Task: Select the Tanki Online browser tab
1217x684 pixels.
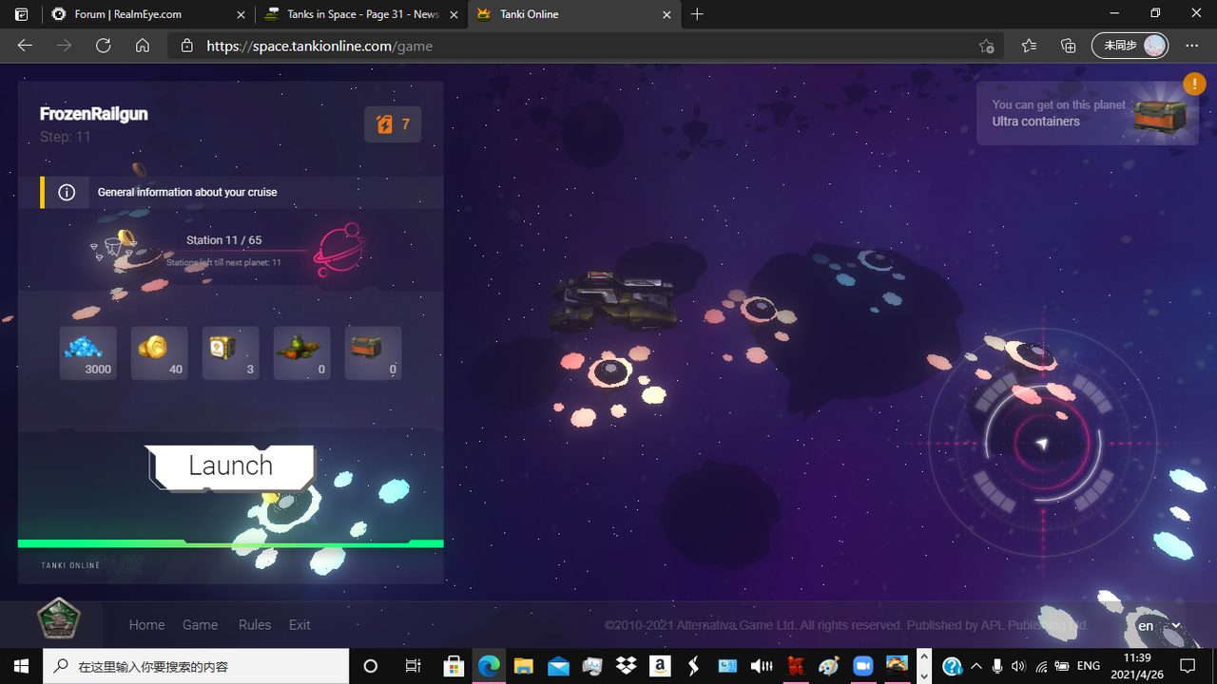Action: (x=573, y=14)
